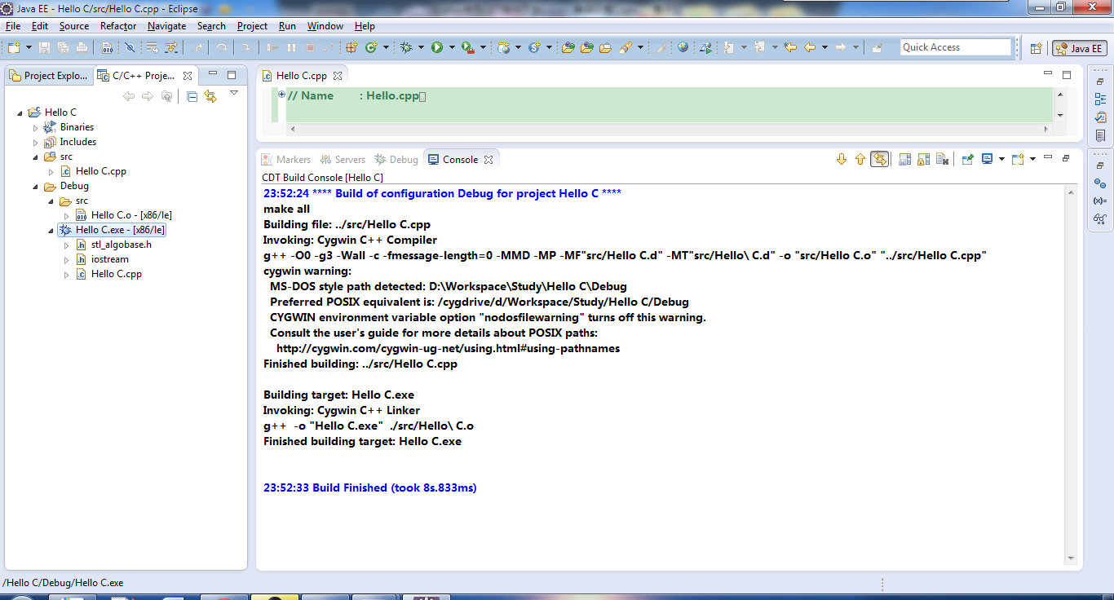This screenshot has width=1114, height=600.
Task: Minimize the Console view panel
Action: click(1048, 157)
